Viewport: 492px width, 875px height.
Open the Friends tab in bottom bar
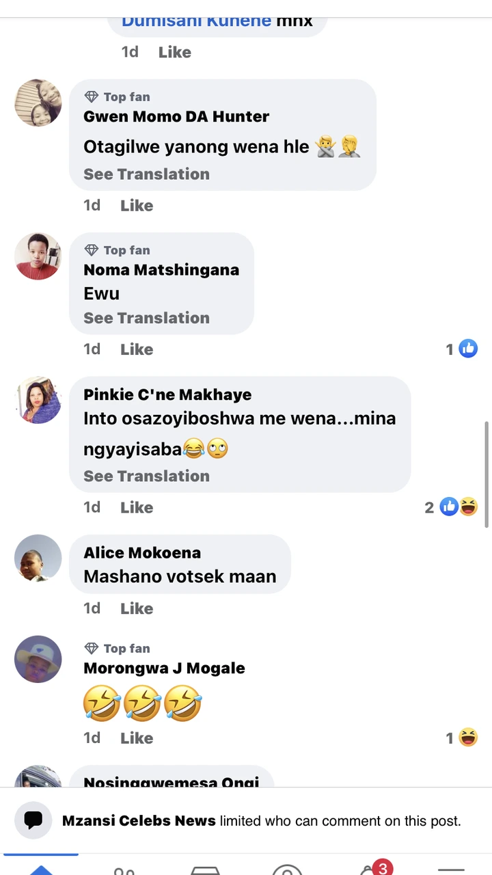[124, 870]
